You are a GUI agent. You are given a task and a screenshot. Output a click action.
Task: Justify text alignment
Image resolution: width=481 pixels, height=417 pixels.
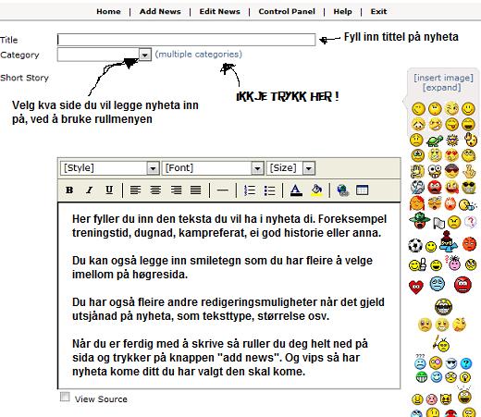click(196, 190)
